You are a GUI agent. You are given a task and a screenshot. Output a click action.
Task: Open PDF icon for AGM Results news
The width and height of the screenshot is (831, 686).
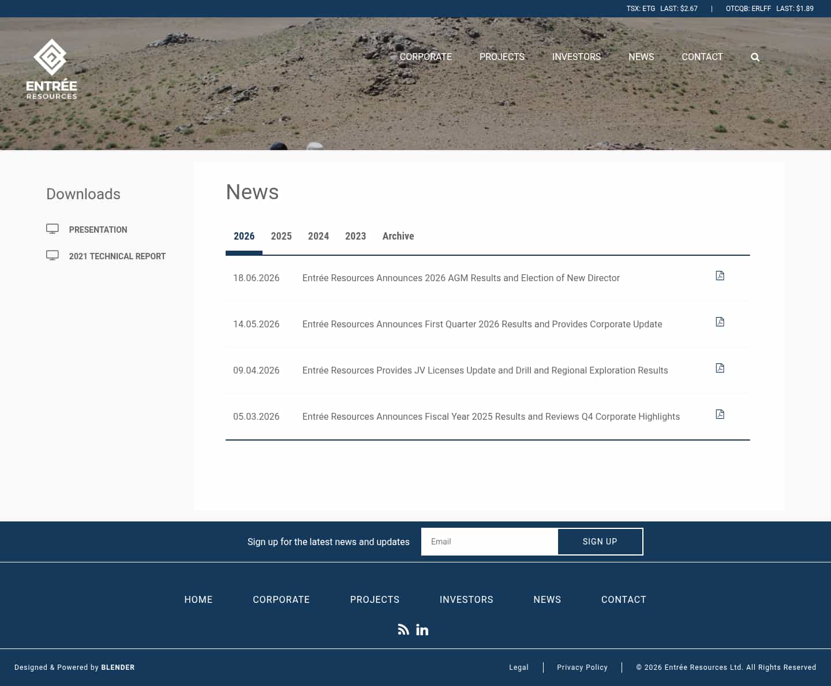[x=720, y=275]
